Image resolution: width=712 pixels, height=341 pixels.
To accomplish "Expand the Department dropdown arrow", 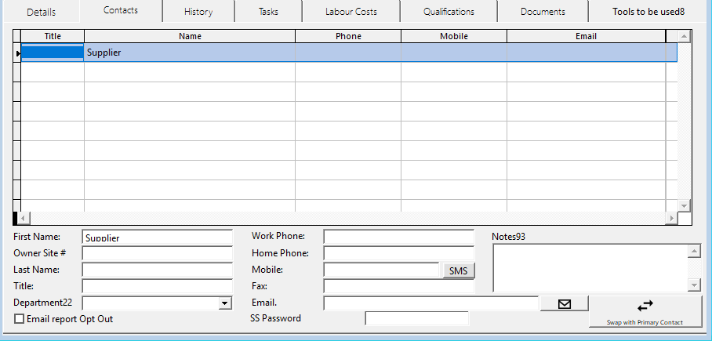I will 225,303.
